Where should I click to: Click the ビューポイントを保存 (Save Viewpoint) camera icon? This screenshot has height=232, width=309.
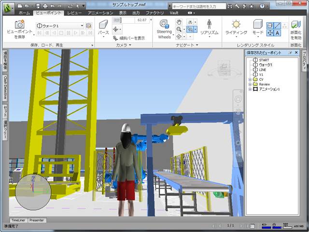[19, 25]
